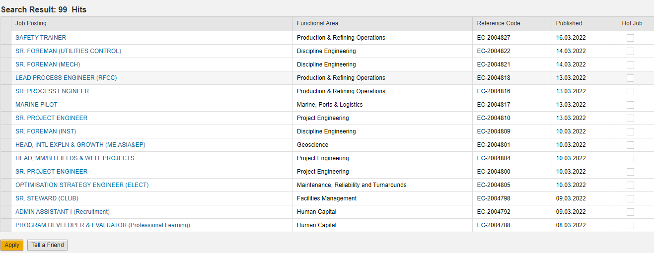Sort by the Reference Code column header
The image size is (654, 253).
pos(499,23)
